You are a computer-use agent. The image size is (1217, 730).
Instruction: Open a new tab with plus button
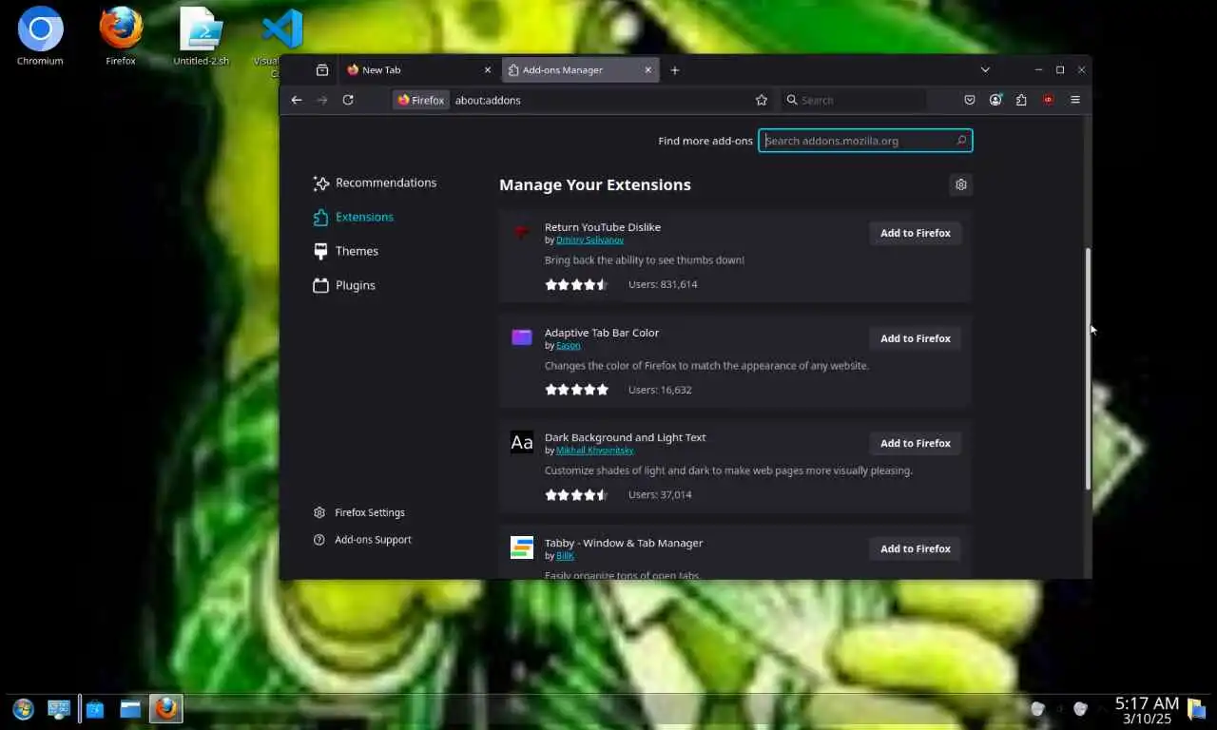tap(675, 70)
